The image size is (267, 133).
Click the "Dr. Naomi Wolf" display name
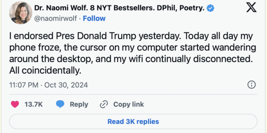click(61, 8)
